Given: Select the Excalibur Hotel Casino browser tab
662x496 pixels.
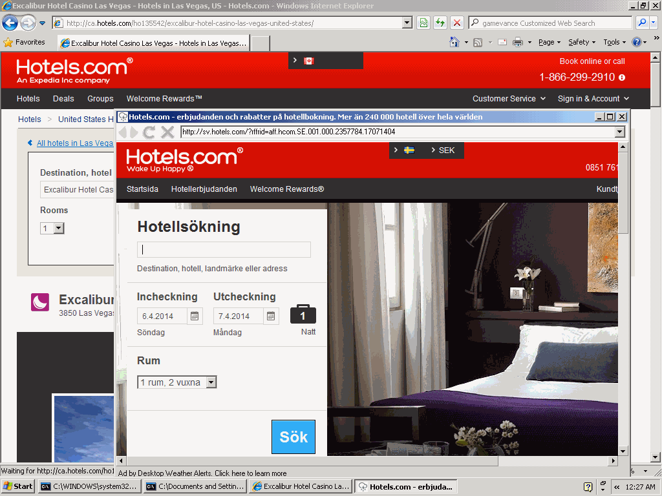Looking at the screenshot, I should coord(154,43).
